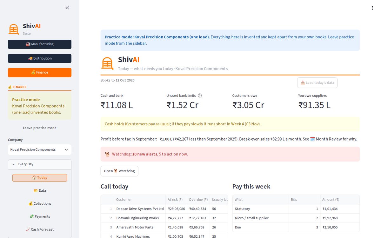Click the Unused bank limits help icon
This screenshot has height=238, width=381.
200,96
